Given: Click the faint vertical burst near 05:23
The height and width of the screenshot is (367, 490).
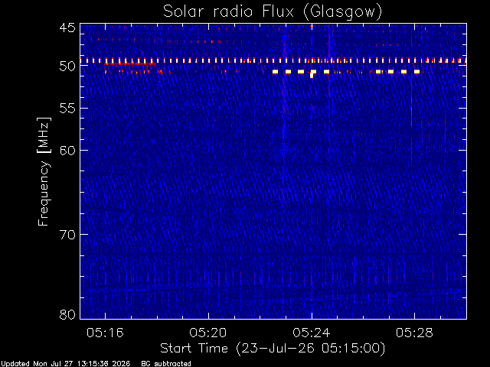Looking at the screenshot, I should 284,87.
